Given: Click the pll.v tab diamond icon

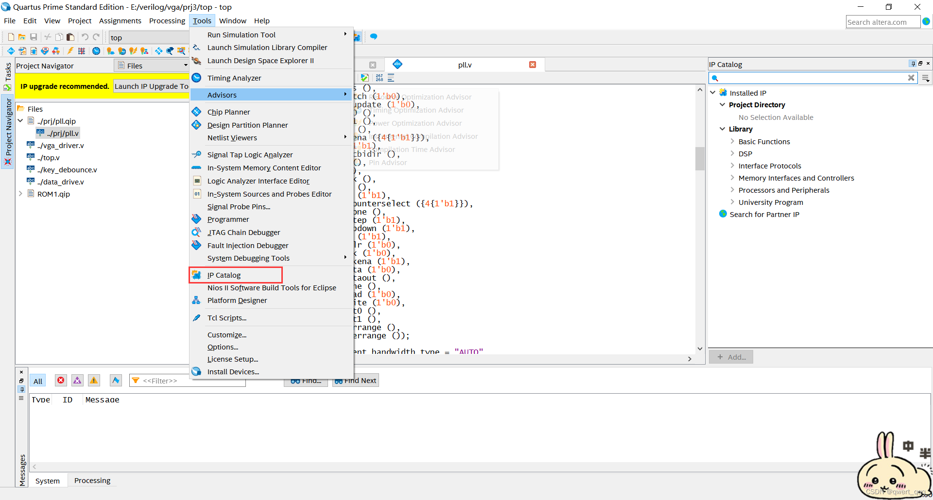Looking at the screenshot, I should (x=397, y=64).
